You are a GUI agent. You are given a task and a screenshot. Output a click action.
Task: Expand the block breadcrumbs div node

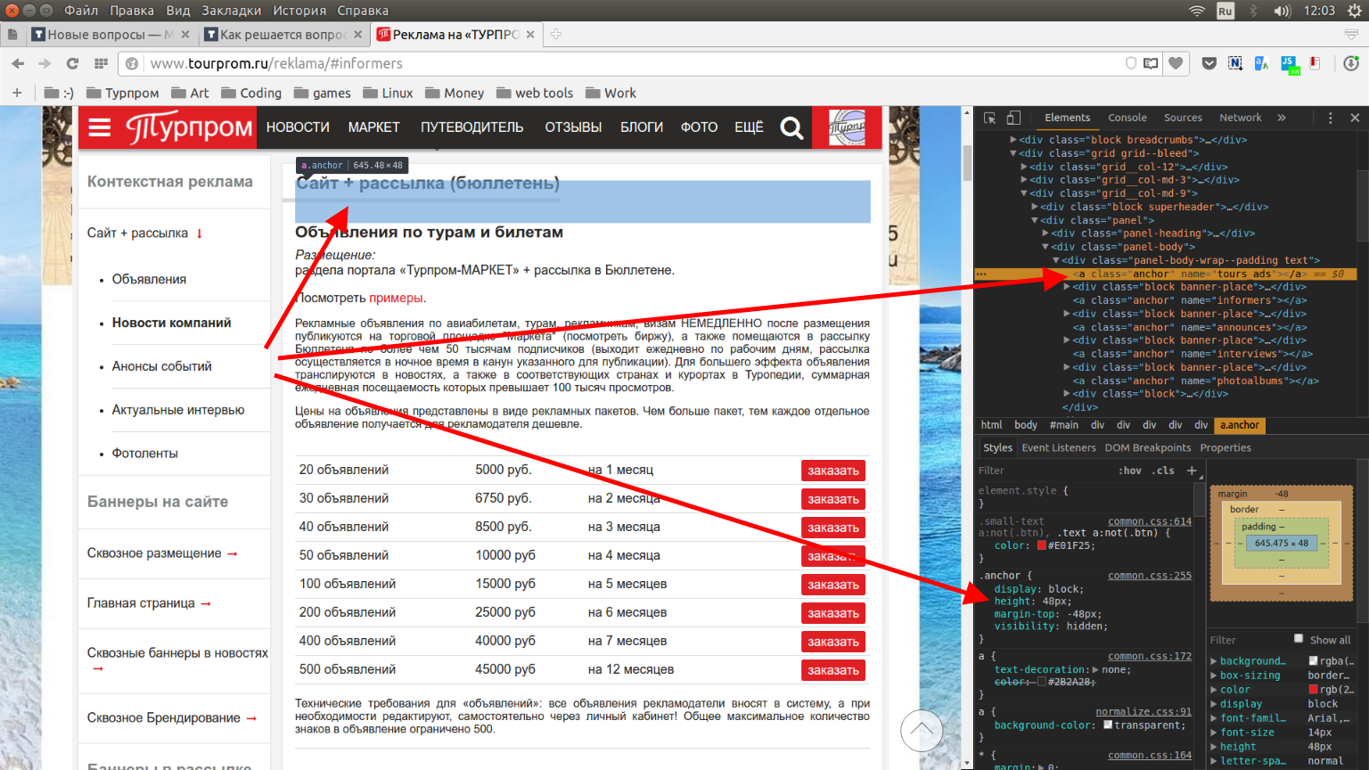click(1013, 140)
